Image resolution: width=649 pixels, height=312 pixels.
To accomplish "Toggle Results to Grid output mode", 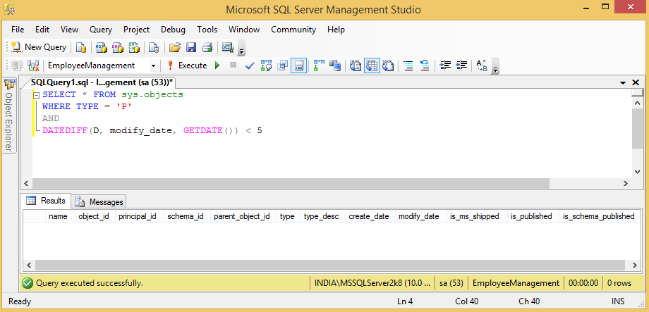I will coord(372,65).
